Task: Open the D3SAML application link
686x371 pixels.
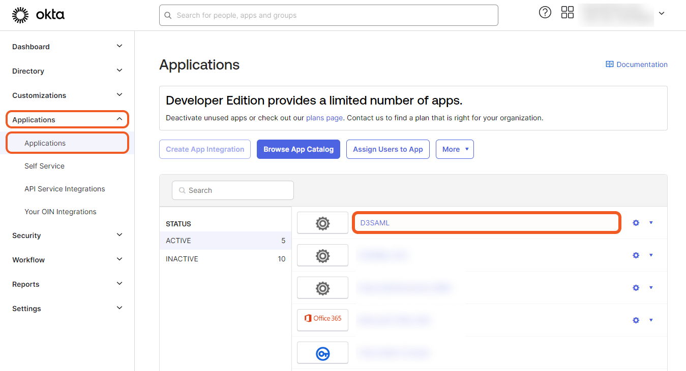Action: [375, 223]
